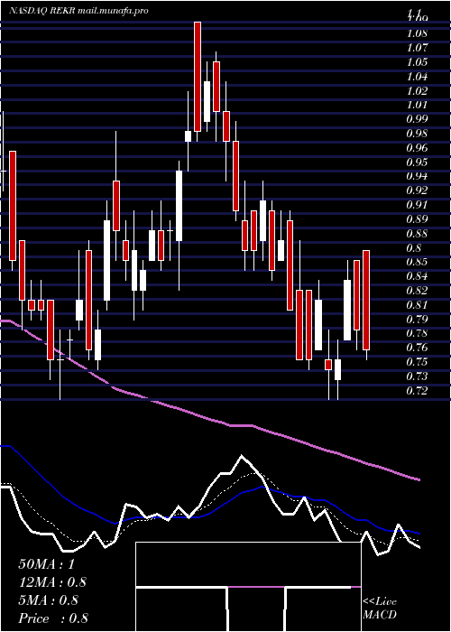This screenshot has width=451, height=632.
Task: Click the 1.08 price axis label
Action: [x=417, y=33]
